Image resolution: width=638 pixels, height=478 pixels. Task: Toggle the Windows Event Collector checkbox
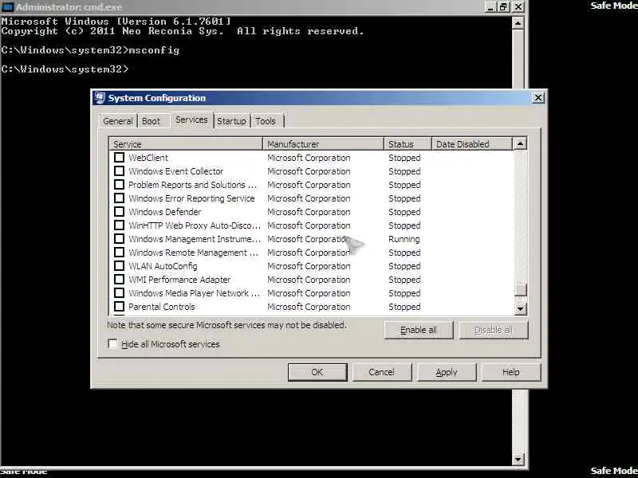point(119,170)
